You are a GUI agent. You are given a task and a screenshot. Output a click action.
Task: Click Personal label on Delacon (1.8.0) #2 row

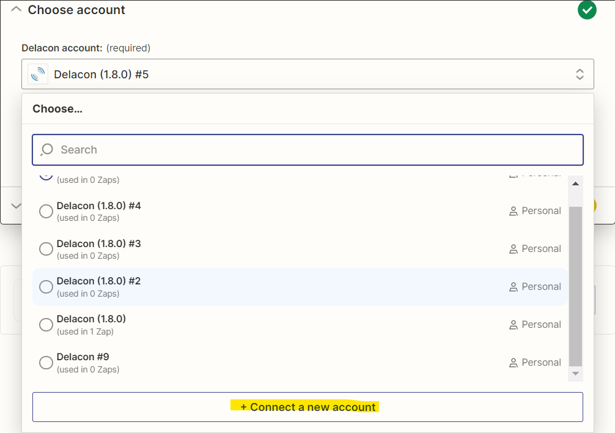541,287
